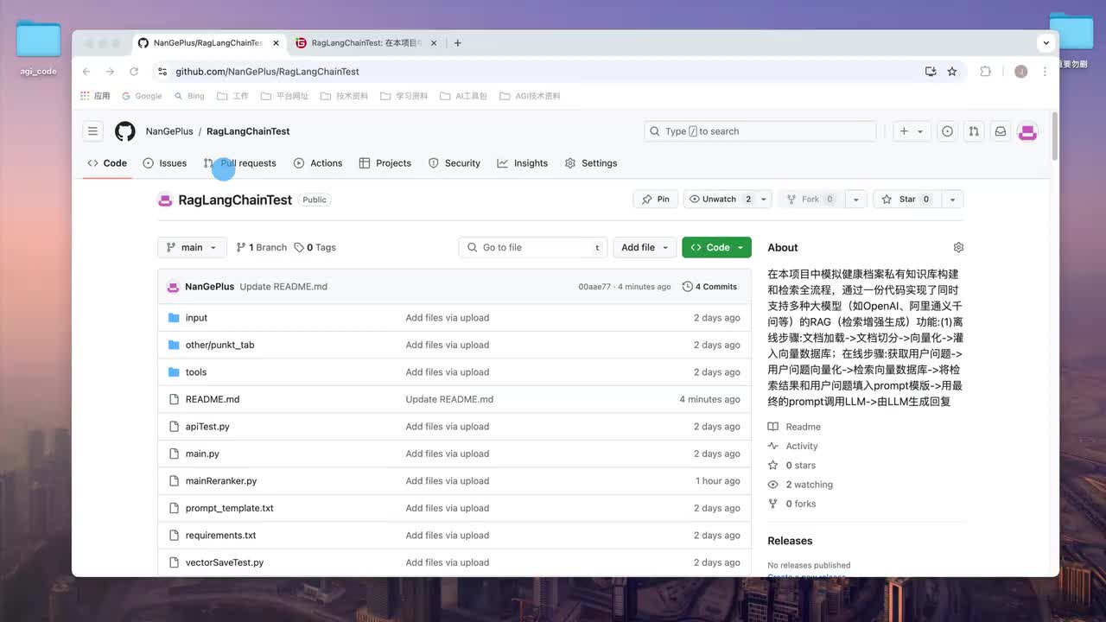Image resolution: width=1106 pixels, height=622 pixels.
Task: Click the Go to file search field
Action: (x=533, y=247)
